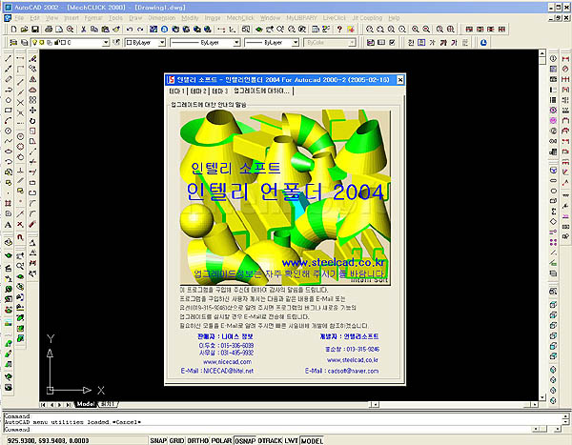The height and width of the screenshot is (445, 572).
Task: Open a file with the Open folder icon
Action: (24, 30)
